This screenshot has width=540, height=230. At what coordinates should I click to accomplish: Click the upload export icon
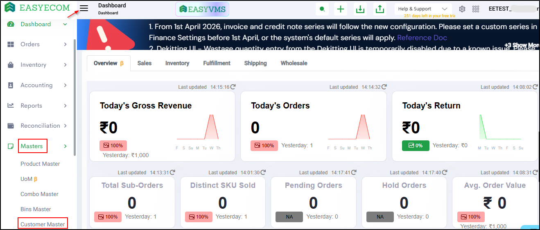[x=380, y=9]
